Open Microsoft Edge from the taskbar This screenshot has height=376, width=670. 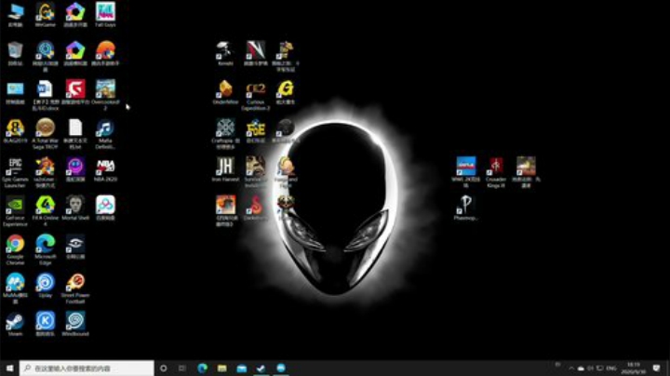click(x=203, y=368)
